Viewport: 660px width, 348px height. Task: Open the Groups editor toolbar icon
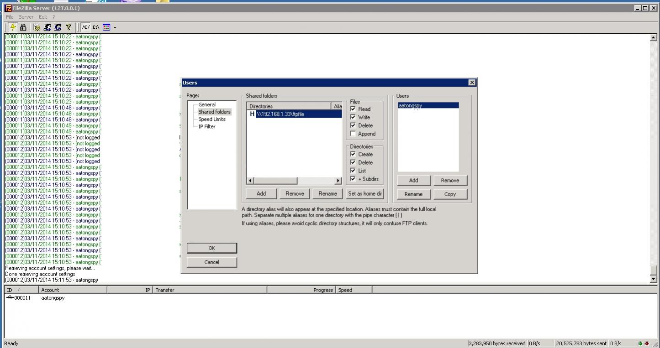pos(58,27)
